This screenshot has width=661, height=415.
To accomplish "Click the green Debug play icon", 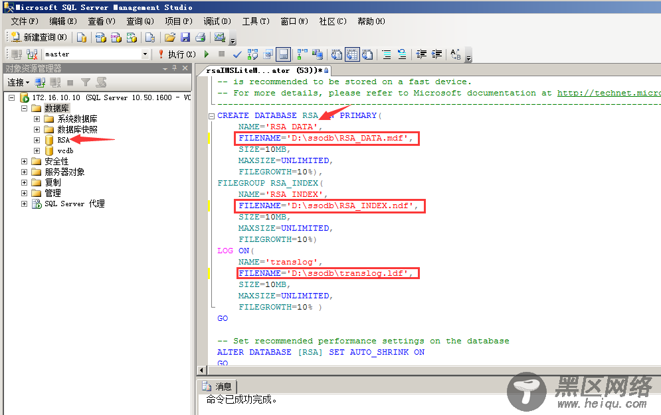I will coord(207,54).
